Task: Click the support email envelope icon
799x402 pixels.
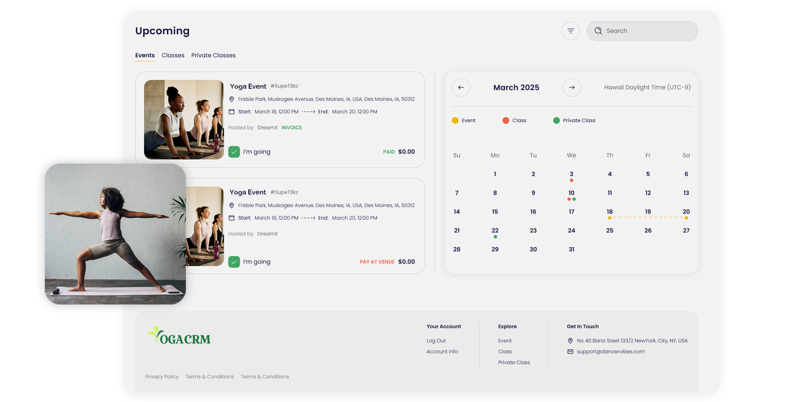Action: pyautogui.click(x=570, y=352)
